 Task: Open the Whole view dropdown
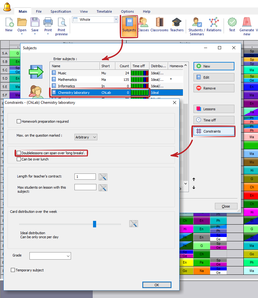click(95, 20)
